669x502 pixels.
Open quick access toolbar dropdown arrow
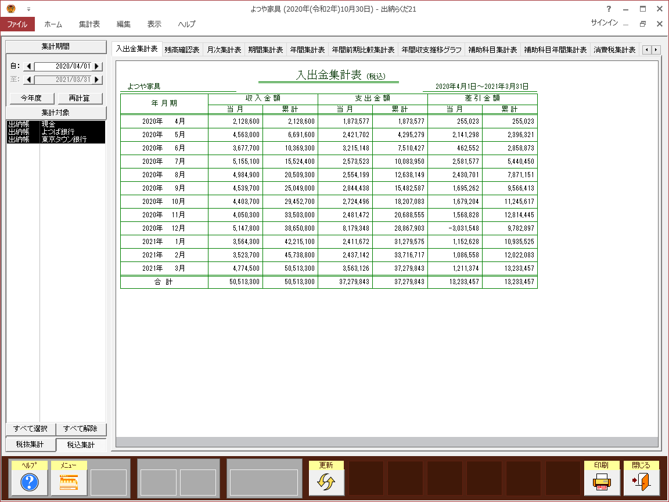point(28,9)
